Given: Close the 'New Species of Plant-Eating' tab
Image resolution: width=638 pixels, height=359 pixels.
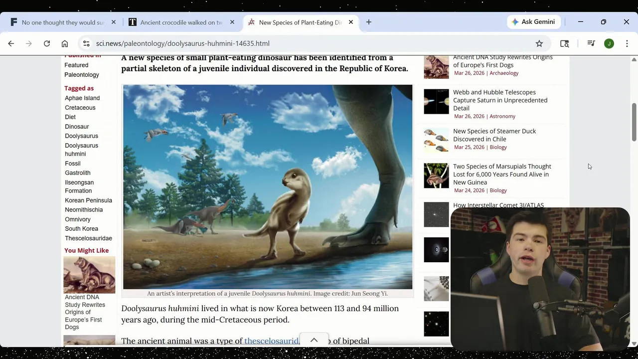Looking at the screenshot, I should [x=351, y=22].
